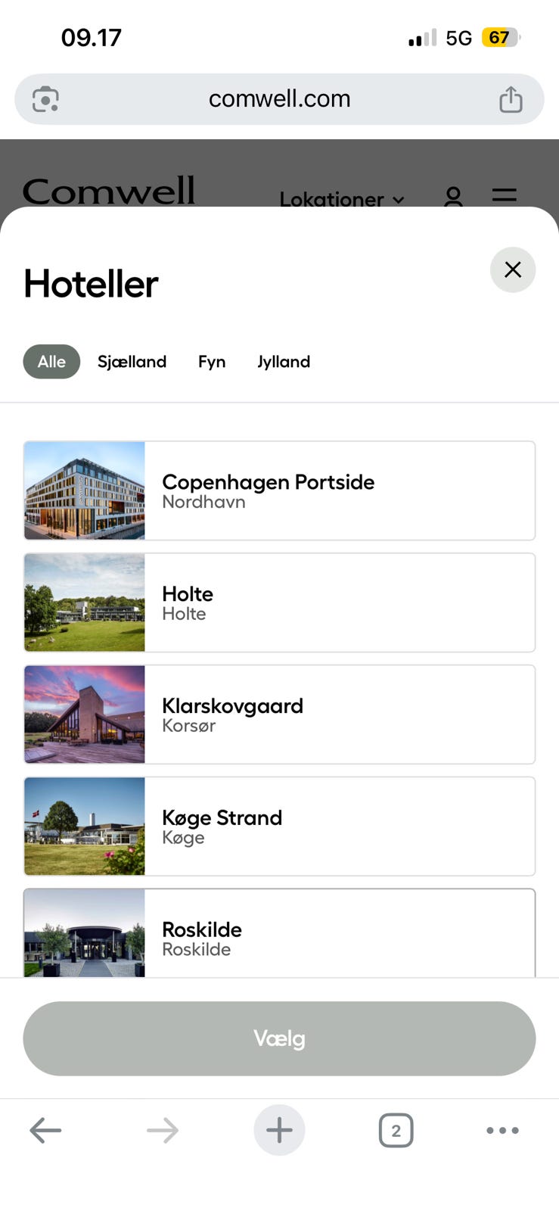Image resolution: width=559 pixels, height=1211 pixels.
Task: Pick the Klarskovgaard hotel in Korsør
Action: (x=340, y=714)
